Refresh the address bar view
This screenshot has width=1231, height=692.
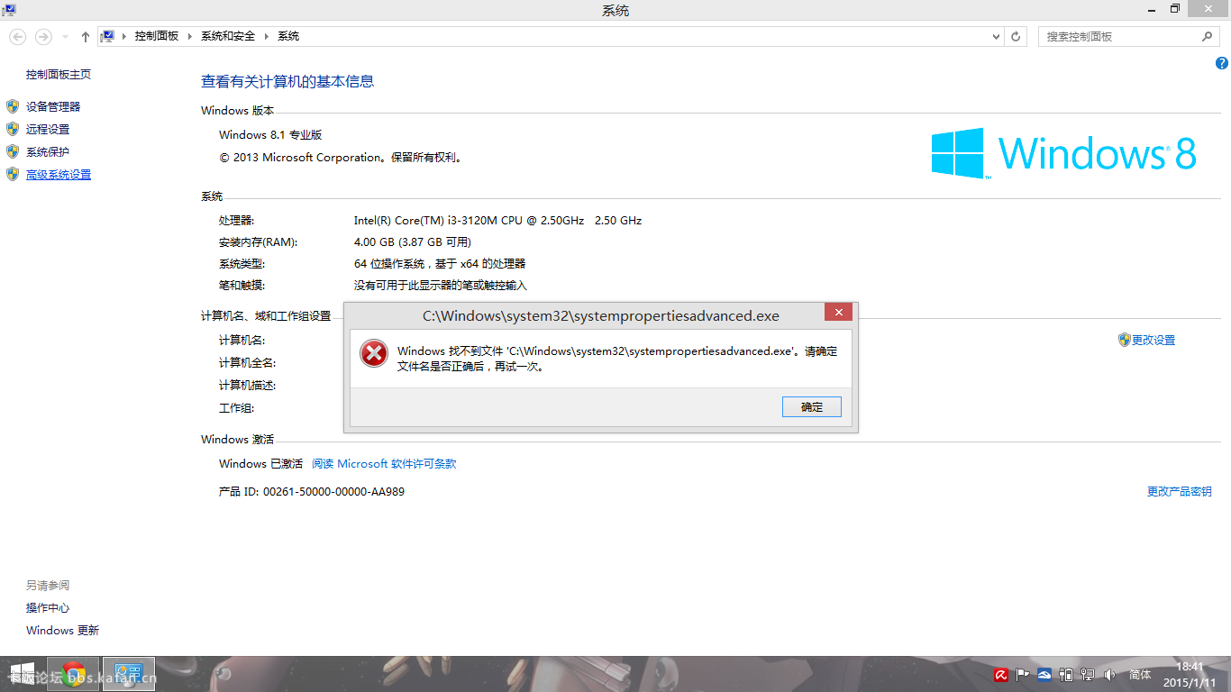(1017, 36)
